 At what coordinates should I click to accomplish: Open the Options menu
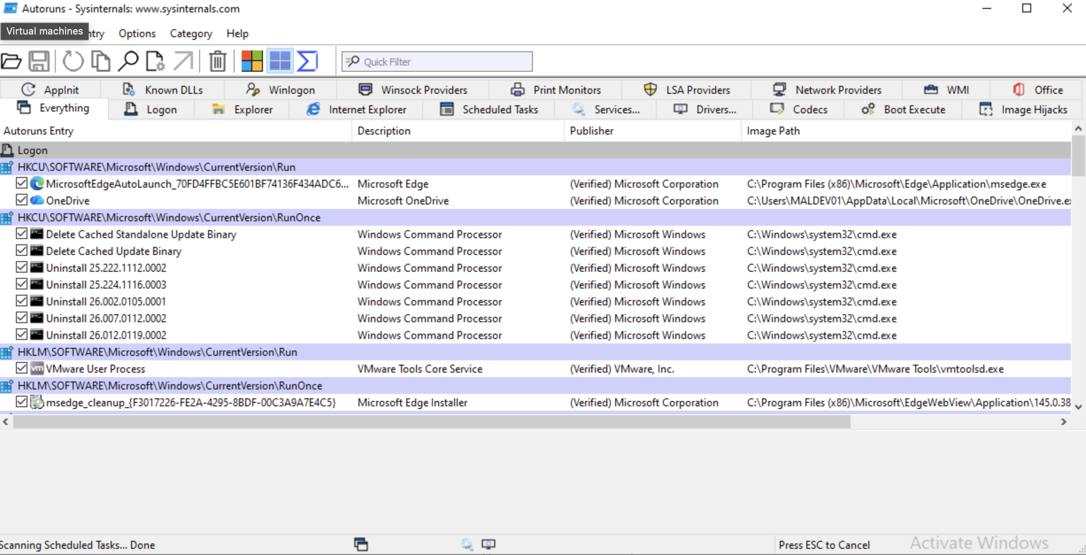137,34
